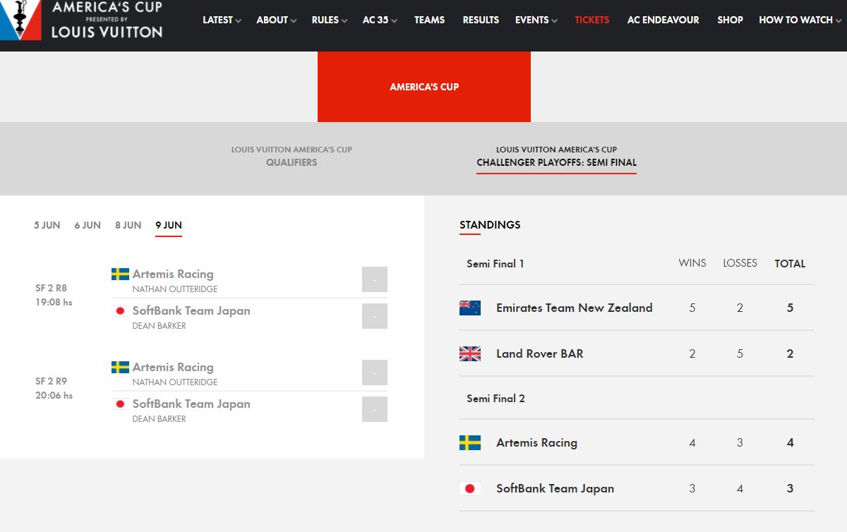
Task: Open the TEAMS page
Action: [x=429, y=20]
